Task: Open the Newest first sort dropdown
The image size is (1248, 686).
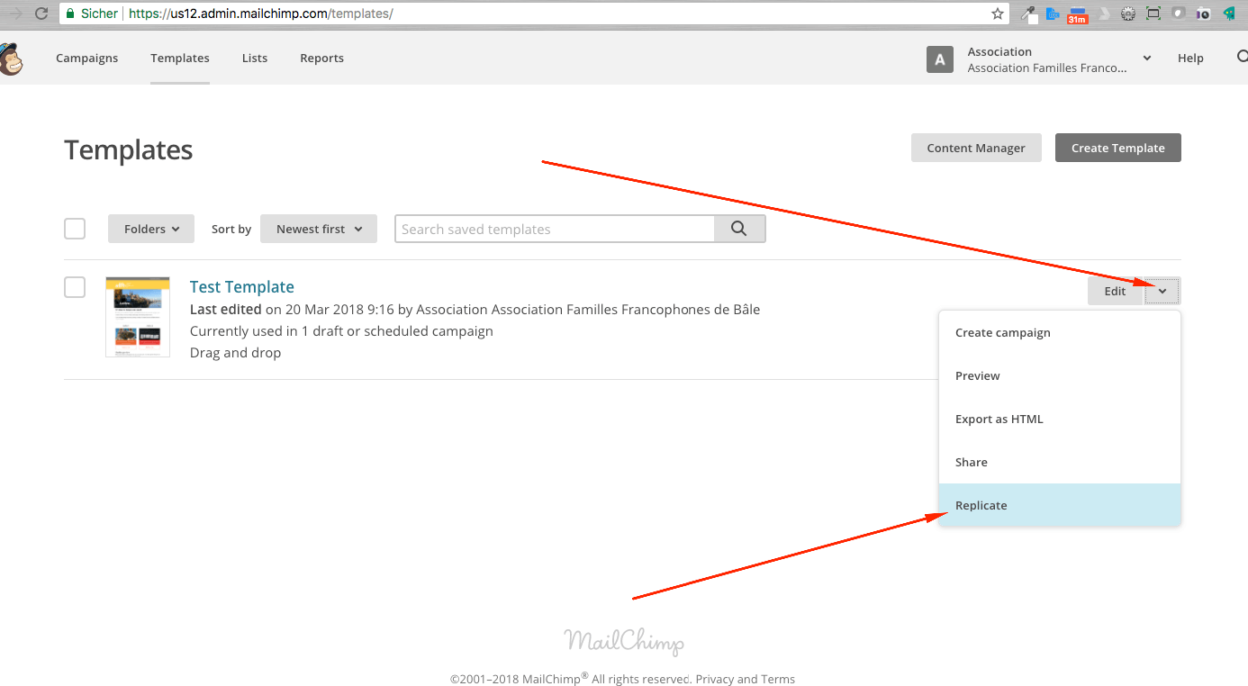Action: [319, 229]
